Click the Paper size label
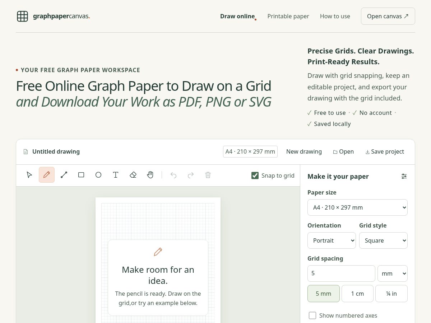 pyautogui.click(x=322, y=192)
